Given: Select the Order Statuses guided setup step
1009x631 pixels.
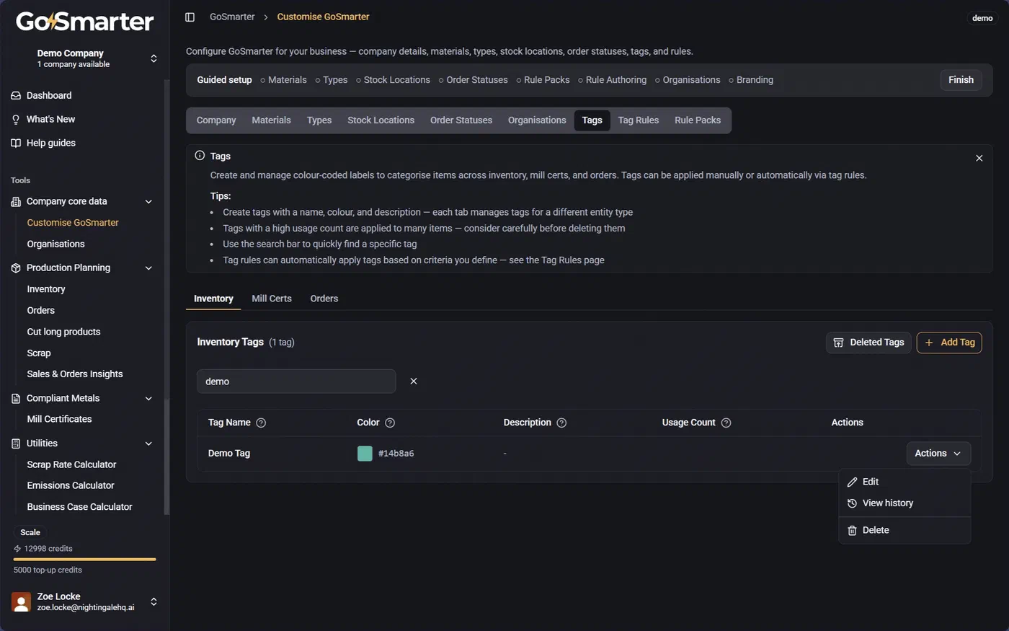Looking at the screenshot, I should point(473,80).
